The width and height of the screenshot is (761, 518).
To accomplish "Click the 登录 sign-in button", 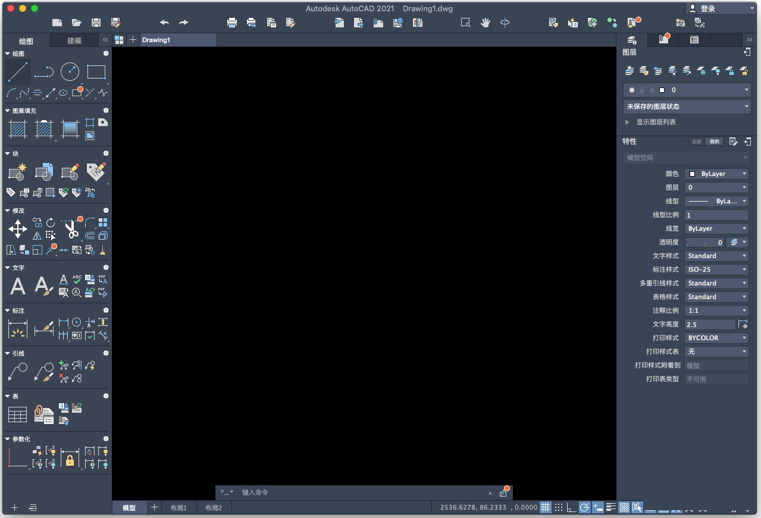I will (720, 8).
